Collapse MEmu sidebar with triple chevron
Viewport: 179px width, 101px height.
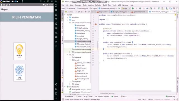click(56, 1)
